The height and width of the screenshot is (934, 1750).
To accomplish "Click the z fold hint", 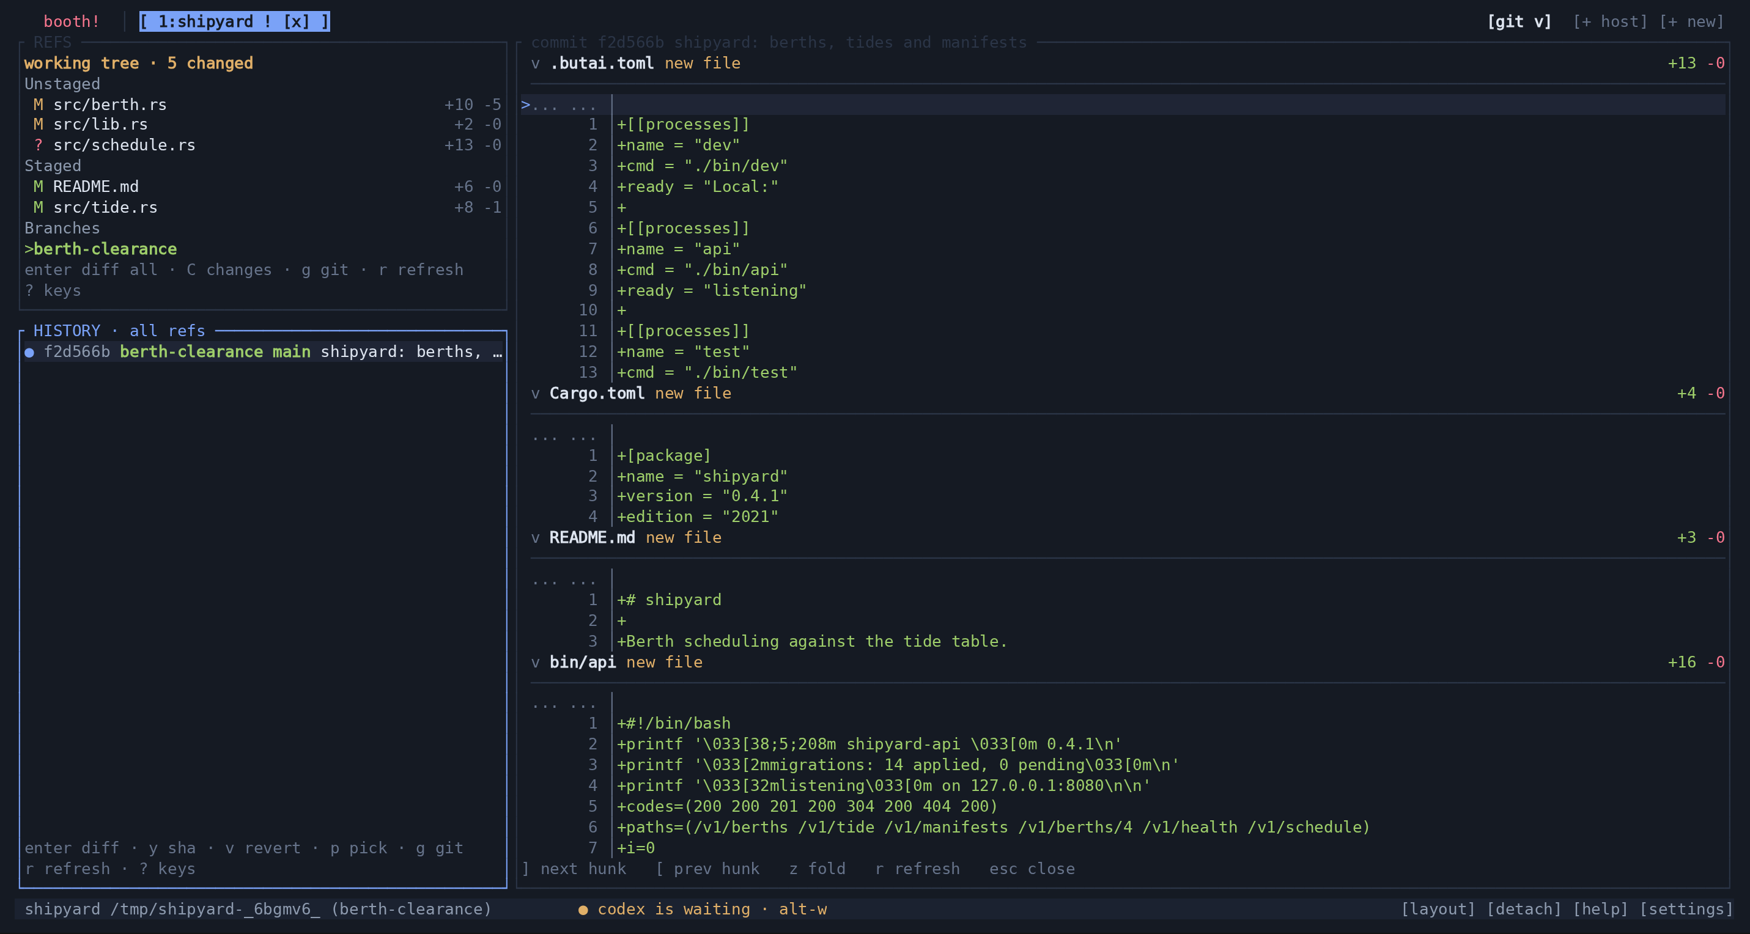I will pos(818,869).
